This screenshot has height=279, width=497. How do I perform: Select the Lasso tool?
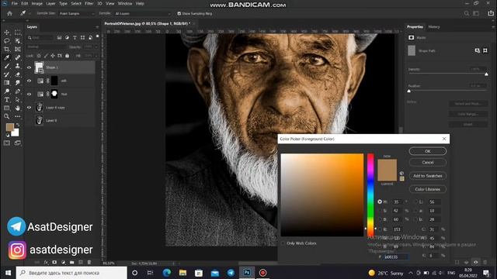tap(7, 41)
